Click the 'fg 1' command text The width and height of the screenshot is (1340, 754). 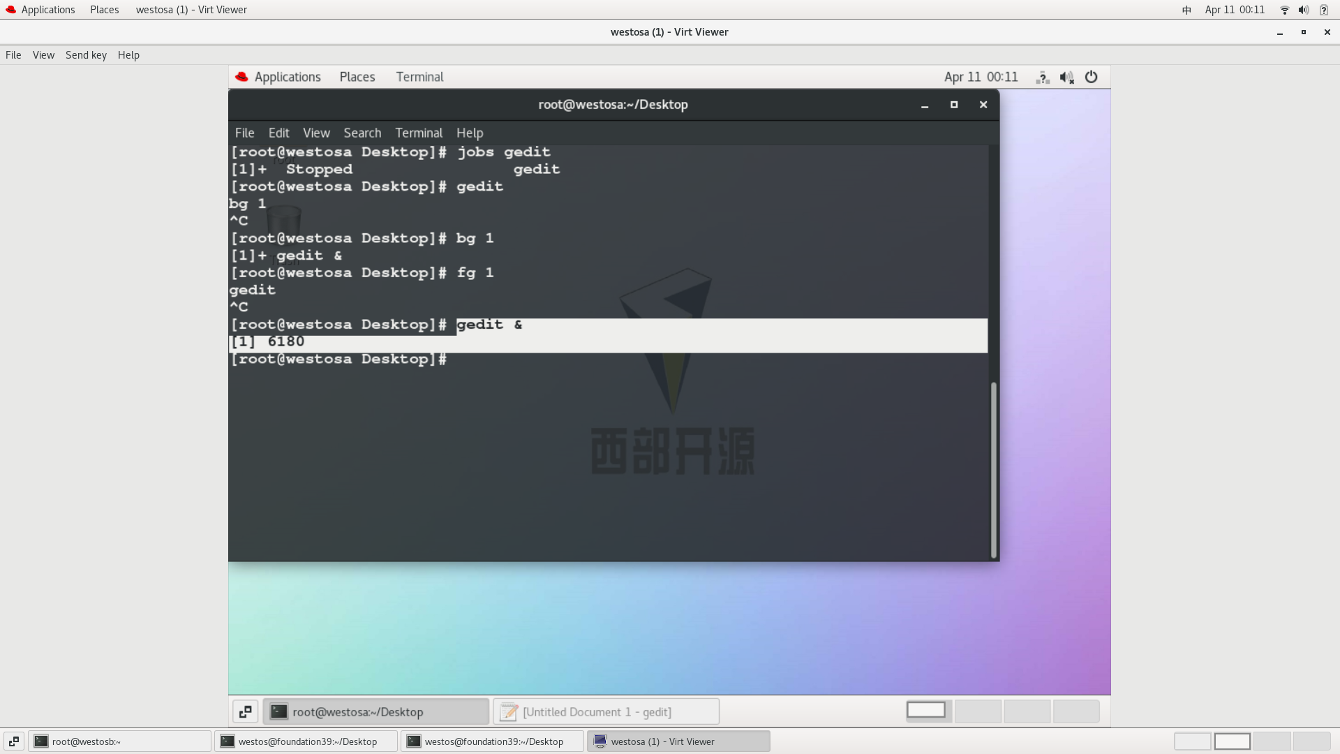[x=475, y=273]
